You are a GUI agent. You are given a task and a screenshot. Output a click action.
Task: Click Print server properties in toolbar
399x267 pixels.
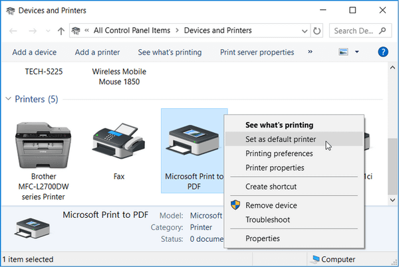tap(257, 52)
